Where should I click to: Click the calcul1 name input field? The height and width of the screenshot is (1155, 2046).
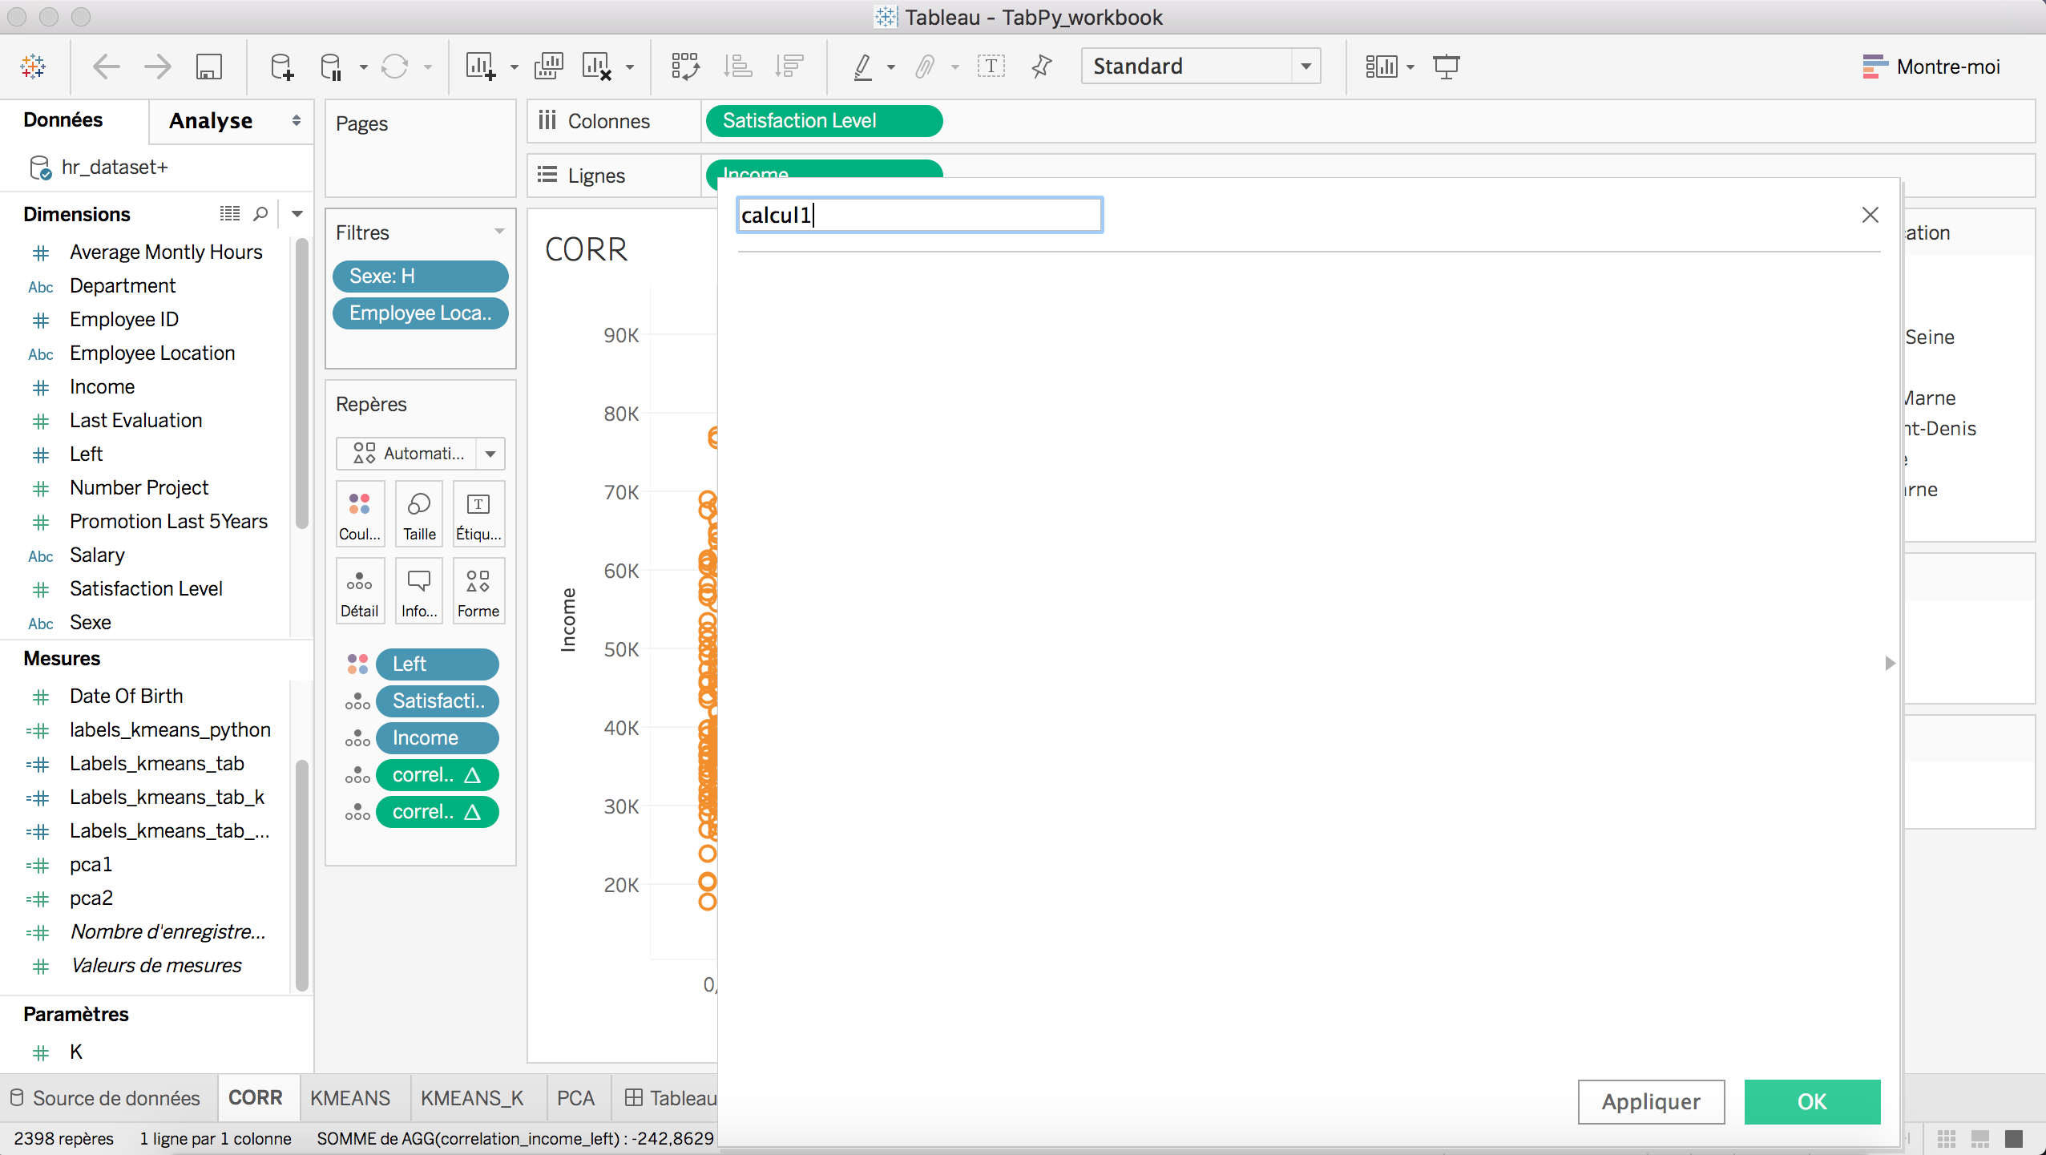(x=919, y=215)
